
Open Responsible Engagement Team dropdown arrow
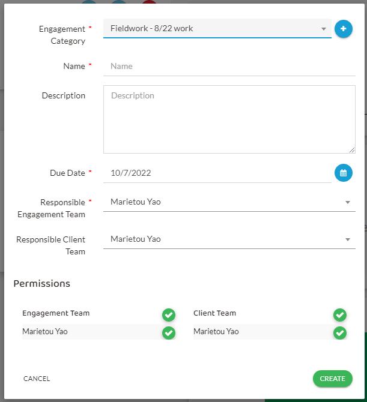point(347,203)
